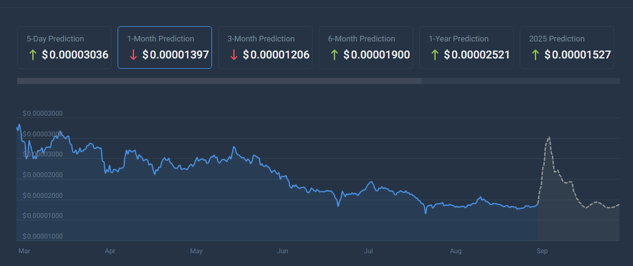Image resolution: width=633 pixels, height=266 pixels.
Task: Click green up arrow in 6-Month Prediction
Action: point(334,55)
